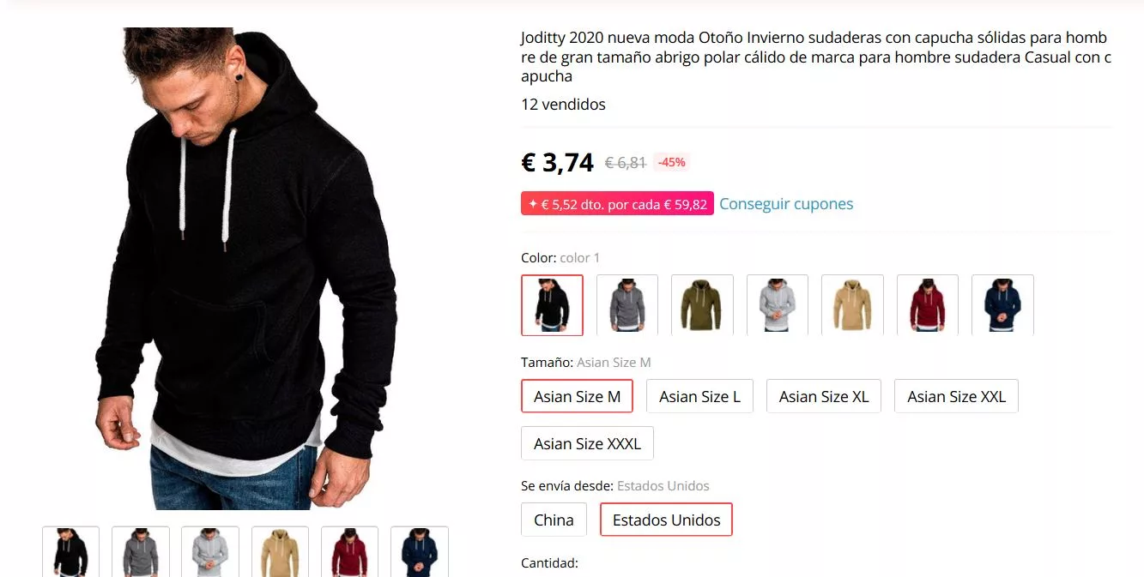
Task: Select Asian Size XXL
Action: pos(956,396)
